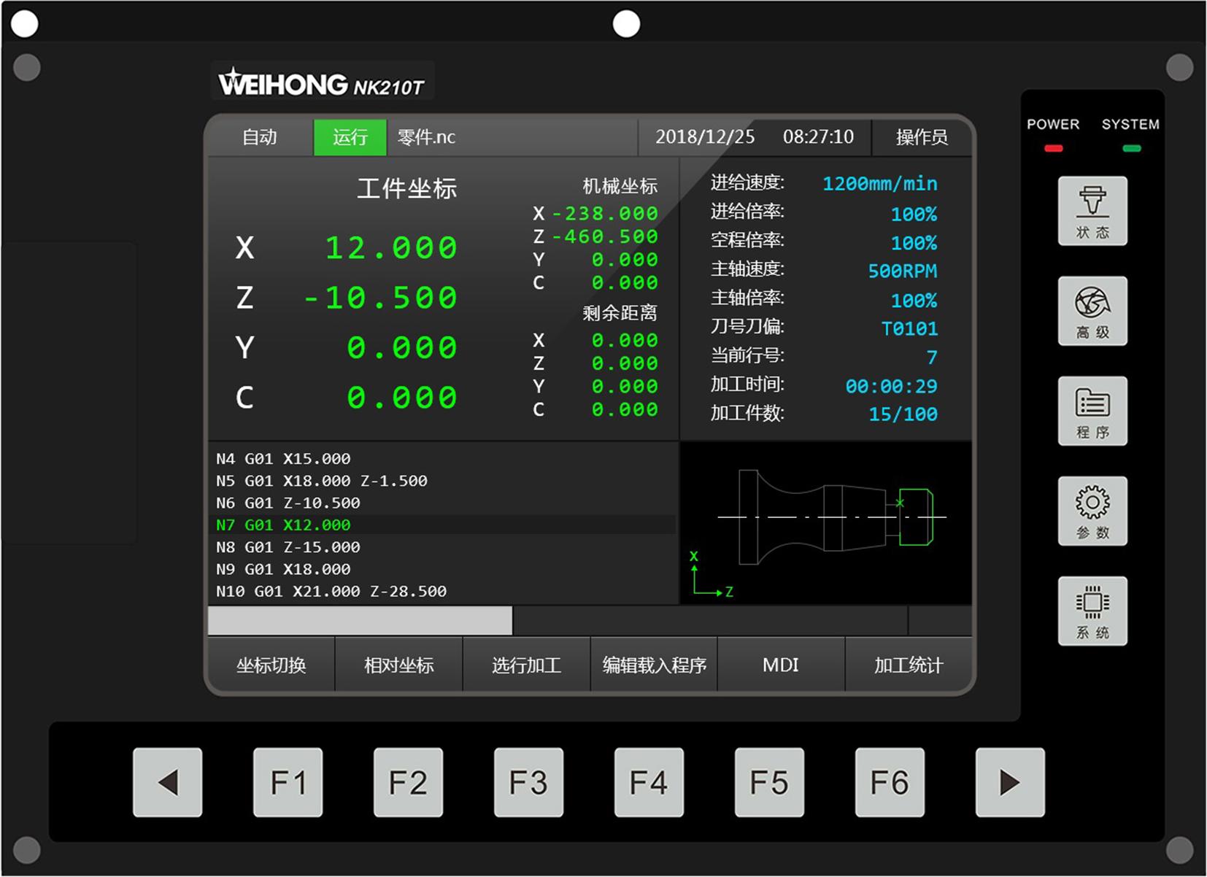Viewport: 1207px width, 877px height.
Task: Click the red POWER indicator light
Action: pyautogui.click(x=1053, y=148)
